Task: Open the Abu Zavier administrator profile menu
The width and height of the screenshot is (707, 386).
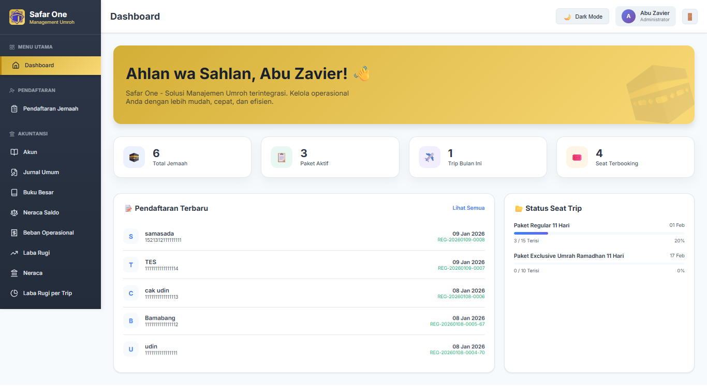Action: point(645,17)
